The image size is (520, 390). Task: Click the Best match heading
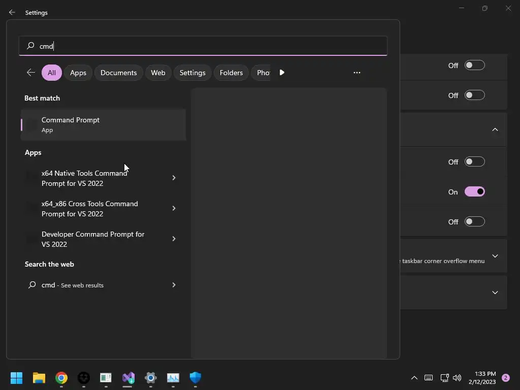tap(42, 98)
